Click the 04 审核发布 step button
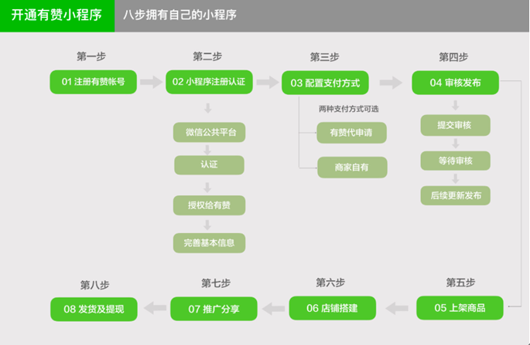This screenshot has height=345, width=530. click(x=455, y=83)
